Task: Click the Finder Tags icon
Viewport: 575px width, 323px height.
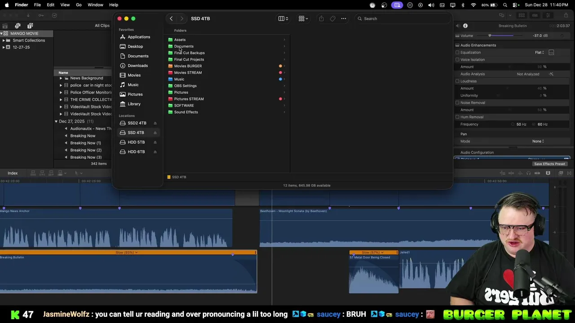Action: 332,18
